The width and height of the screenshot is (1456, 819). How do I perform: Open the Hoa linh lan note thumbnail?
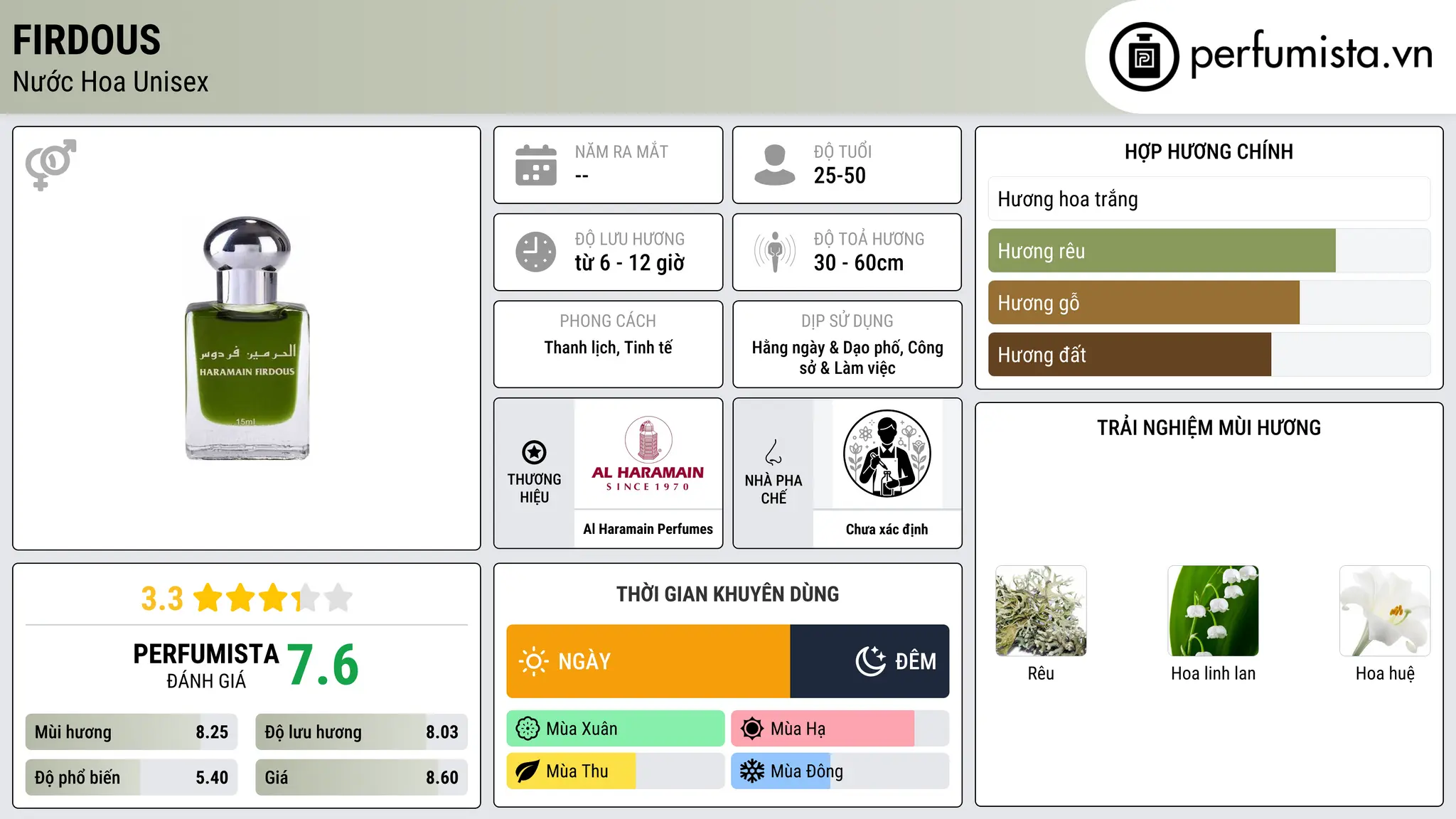(x=1213, y=611)
